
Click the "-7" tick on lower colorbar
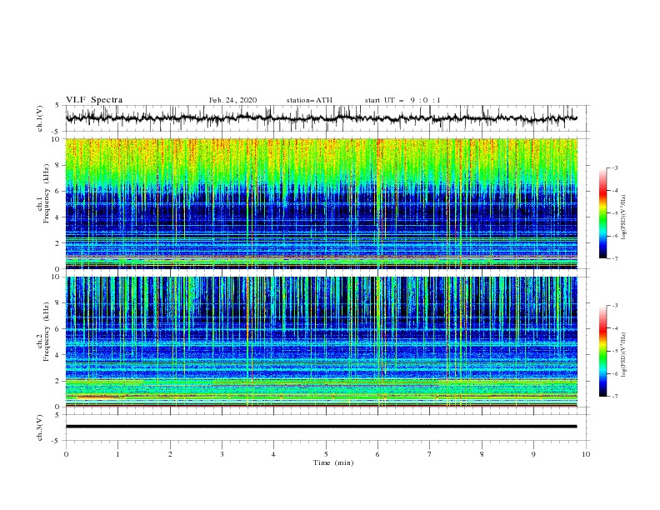click(x=615, y=397)
